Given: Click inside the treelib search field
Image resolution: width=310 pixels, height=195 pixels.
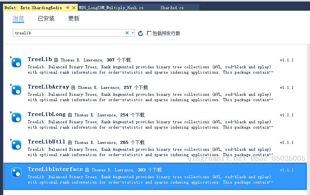Looking at the screenshot, I should (x=69, y=33).
